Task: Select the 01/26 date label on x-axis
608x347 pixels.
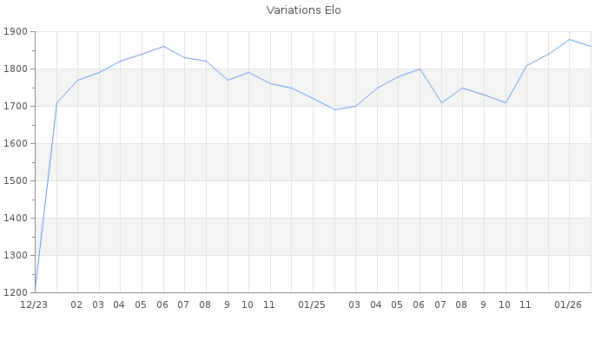Action: click(568, 305)
